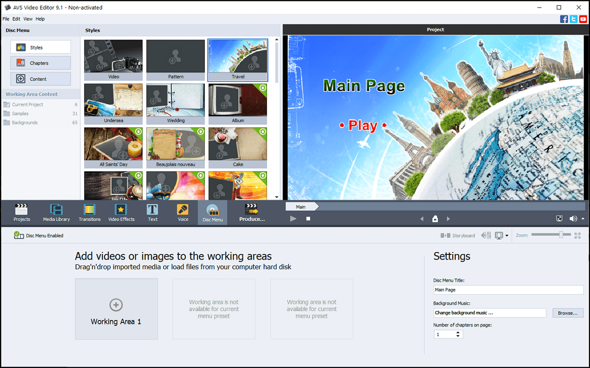Stop the preview playback
This screenshot has height=368, width=590.
tap(308, 219)
